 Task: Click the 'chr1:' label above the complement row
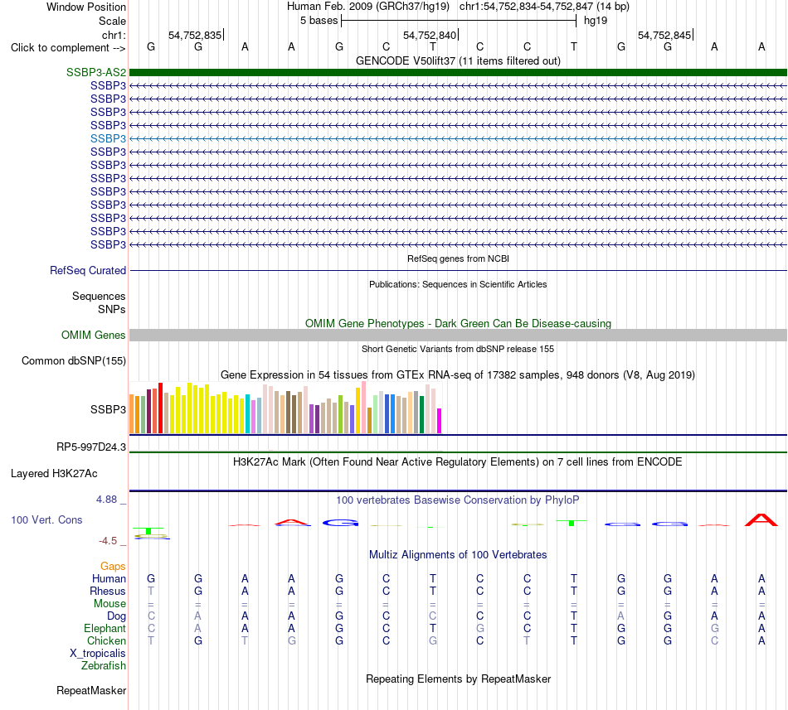(x=114, y=35)
